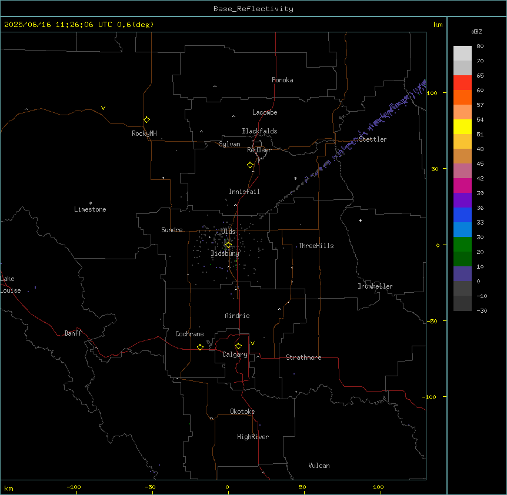Click the HighRiver label
Image resolution: width=507 pixels, height=495 pixels.
[x=253, y=437]
